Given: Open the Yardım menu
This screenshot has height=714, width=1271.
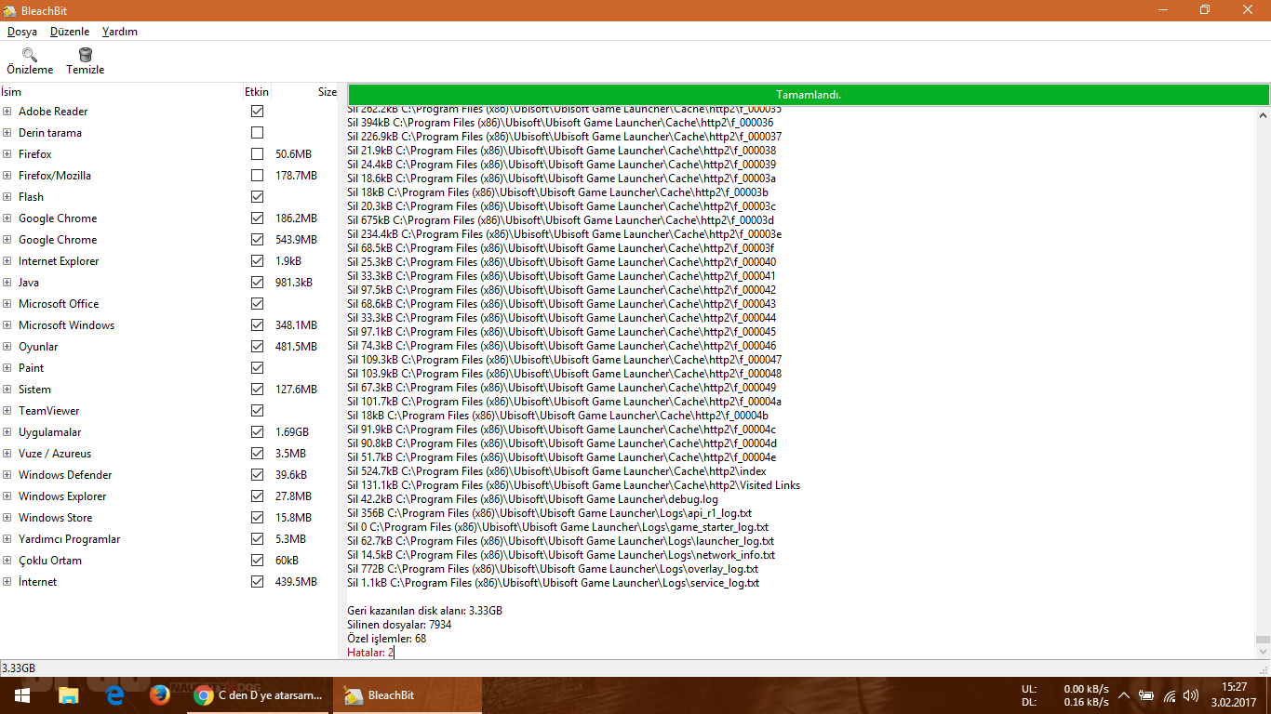Looking at the screenshot, I should click(x=120, y=32).
